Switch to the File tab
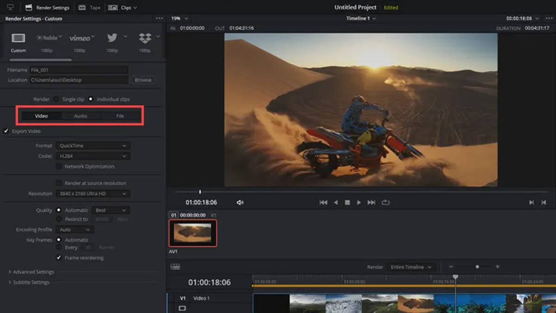This screenshot has height=313, width=556. pos(120,116)
